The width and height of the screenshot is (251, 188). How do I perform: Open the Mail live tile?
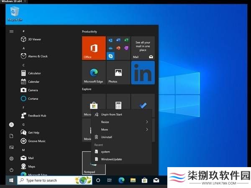click(143, 48)
